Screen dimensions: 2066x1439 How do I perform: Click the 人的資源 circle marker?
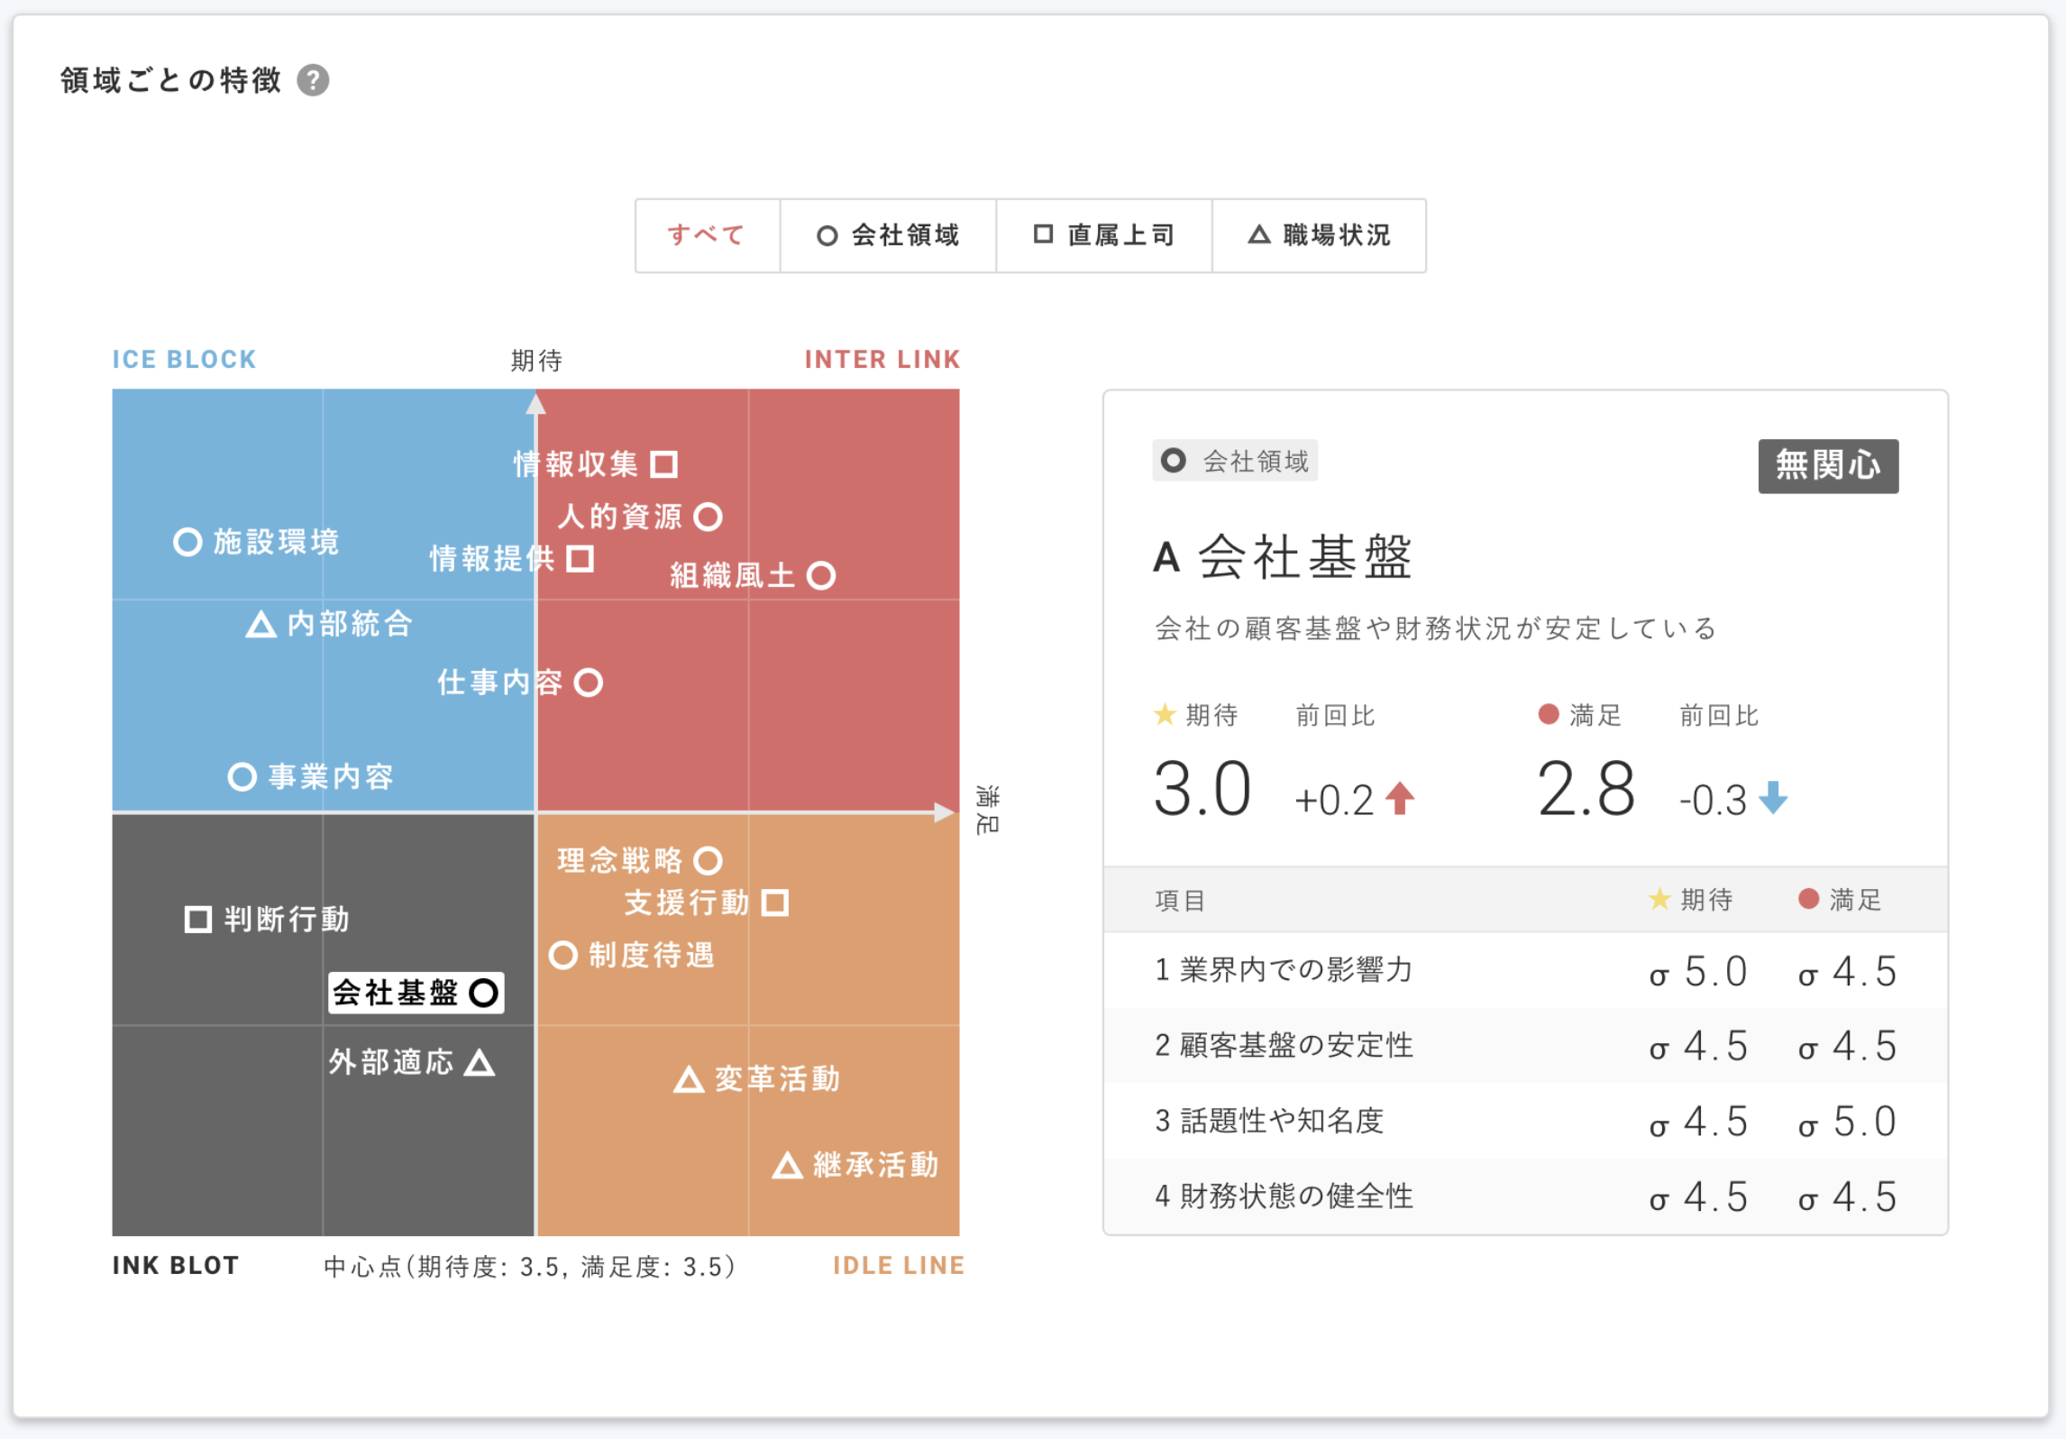(x=708, y=517)
